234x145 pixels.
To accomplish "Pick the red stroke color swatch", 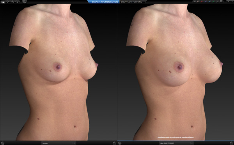I will pyautogui.click(x=202, y=2).
